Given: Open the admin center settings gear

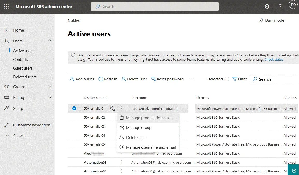Looking at the screenshot, I should click(267, 6).
